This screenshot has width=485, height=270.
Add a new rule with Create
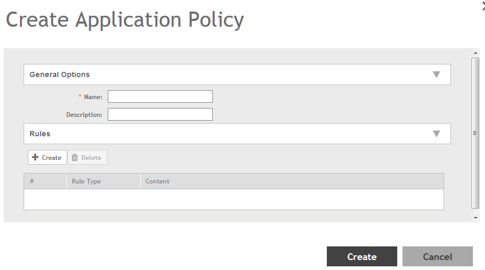[47, 157]
